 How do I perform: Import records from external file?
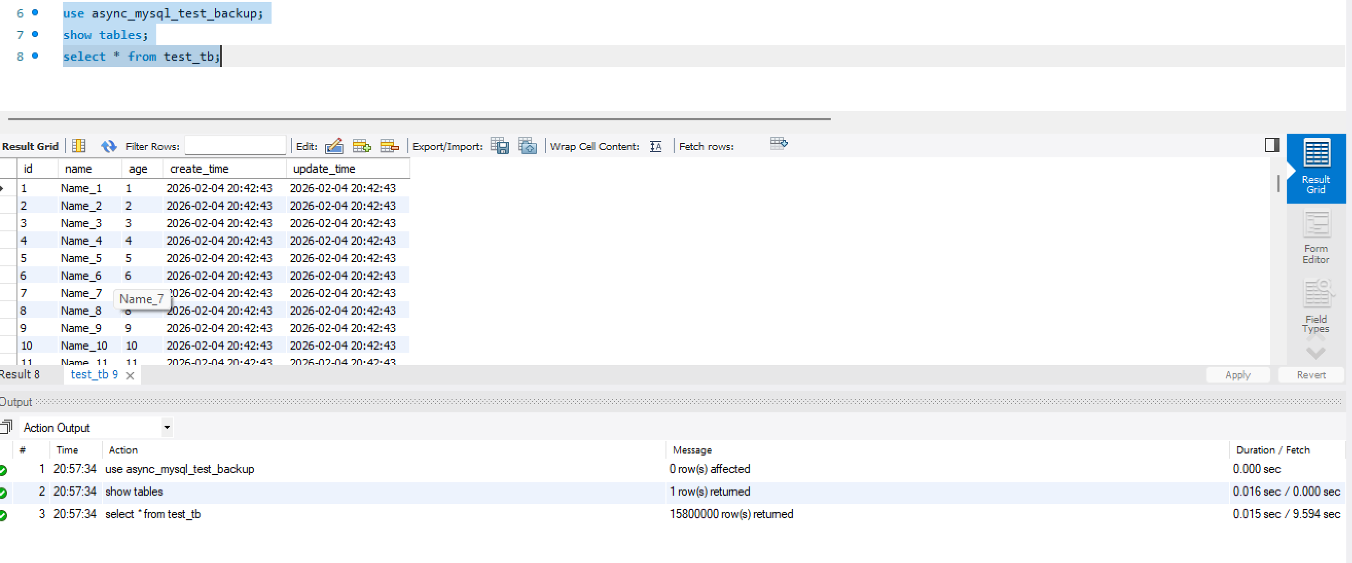click(x=528, y=146)
